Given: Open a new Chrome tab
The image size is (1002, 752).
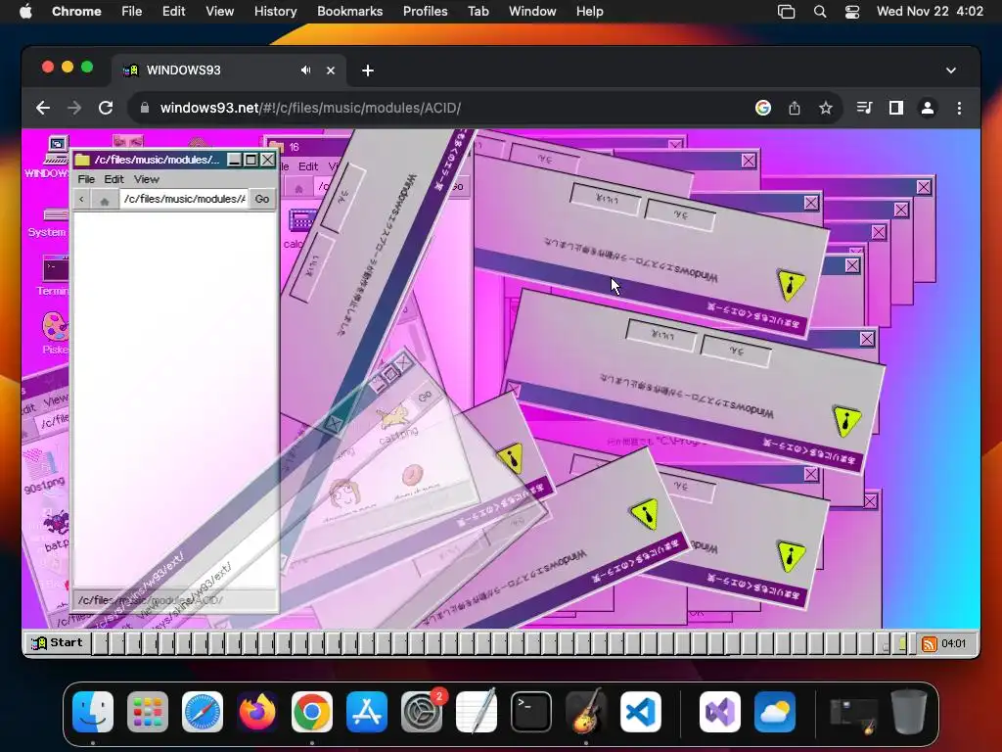Looking at the screenshot, I should click(x=368, y=70).
